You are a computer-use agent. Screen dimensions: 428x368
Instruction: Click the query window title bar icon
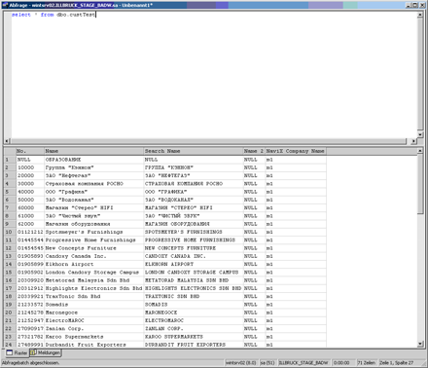(x=5, y=5)
